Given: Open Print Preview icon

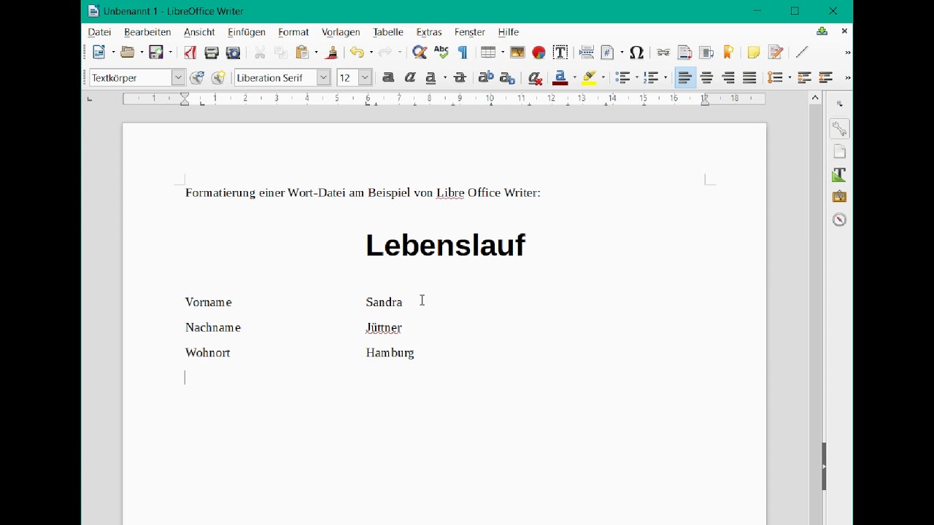Looking at the screenshot, I should pos(233,52).
